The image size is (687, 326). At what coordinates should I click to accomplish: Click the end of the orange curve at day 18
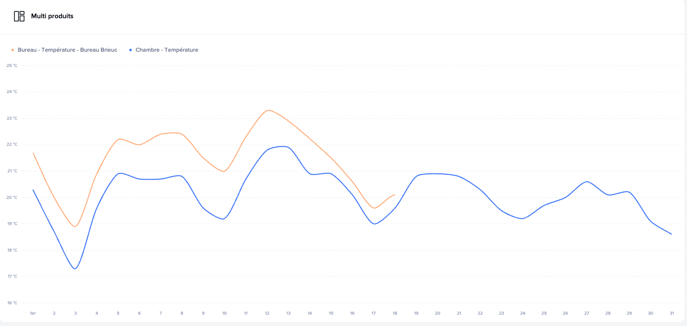(x=394, y=195)
